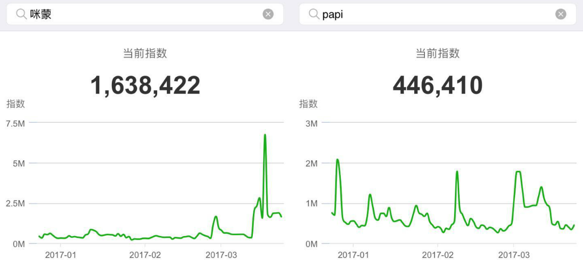Click the search magnifier icon beside 咪蒙
The height and width of the screenshot is (273, 583).
point(22,14)
